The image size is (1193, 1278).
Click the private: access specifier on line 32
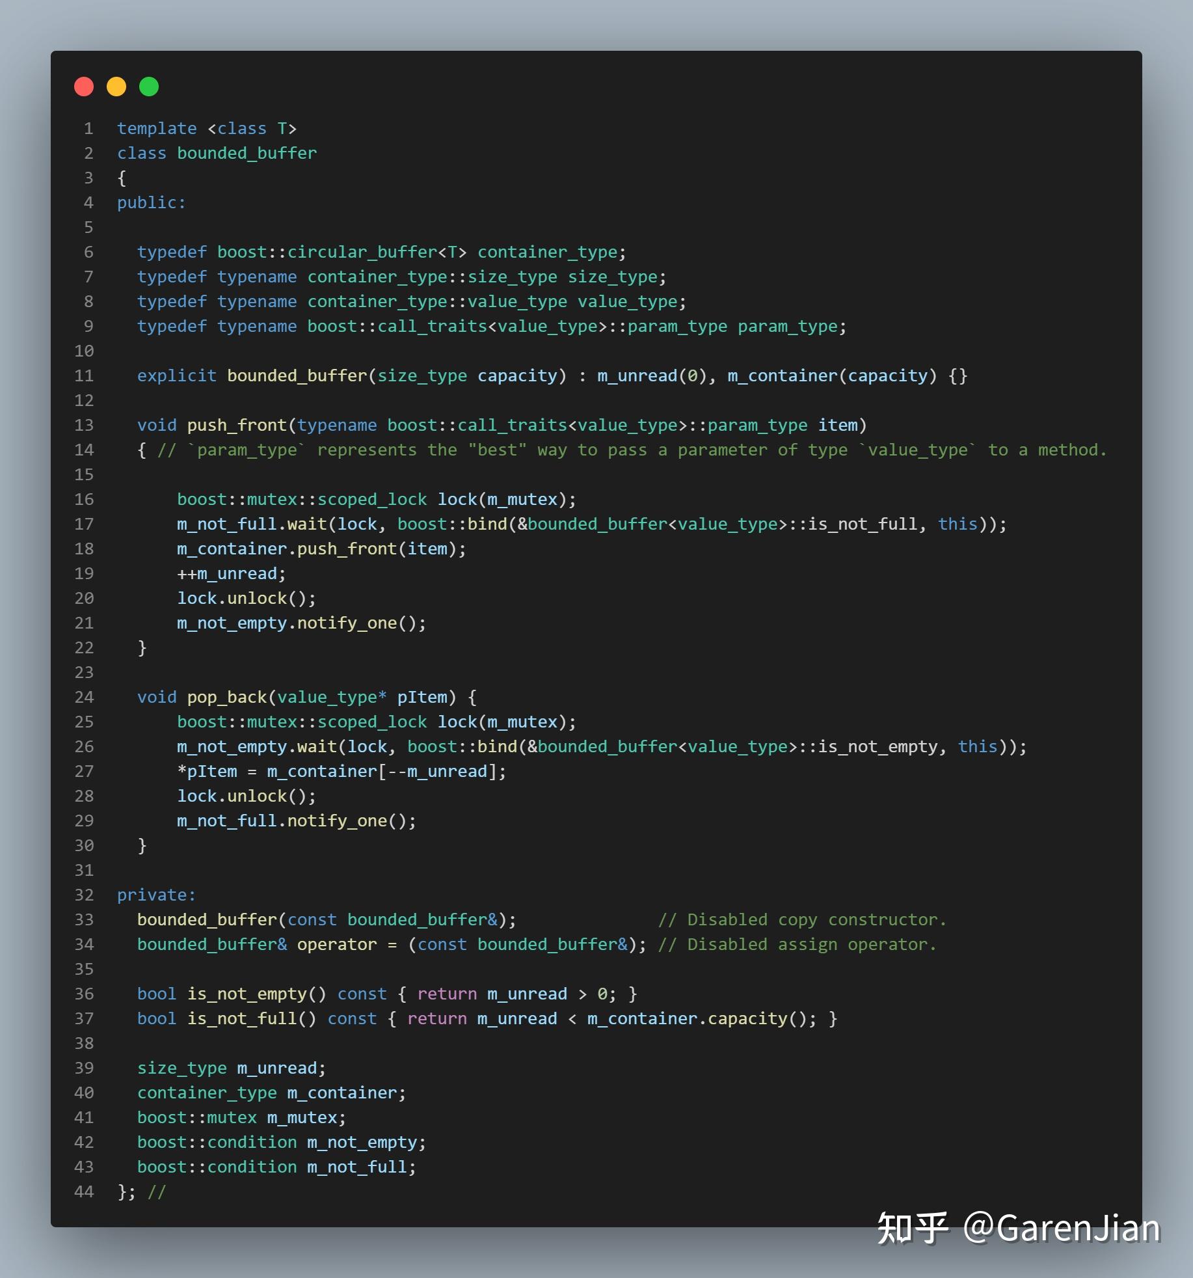tap(156, 895)
